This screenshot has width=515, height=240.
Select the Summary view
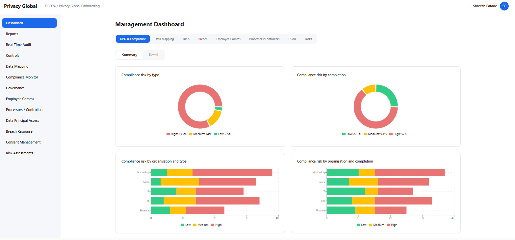tap(129, 55)
